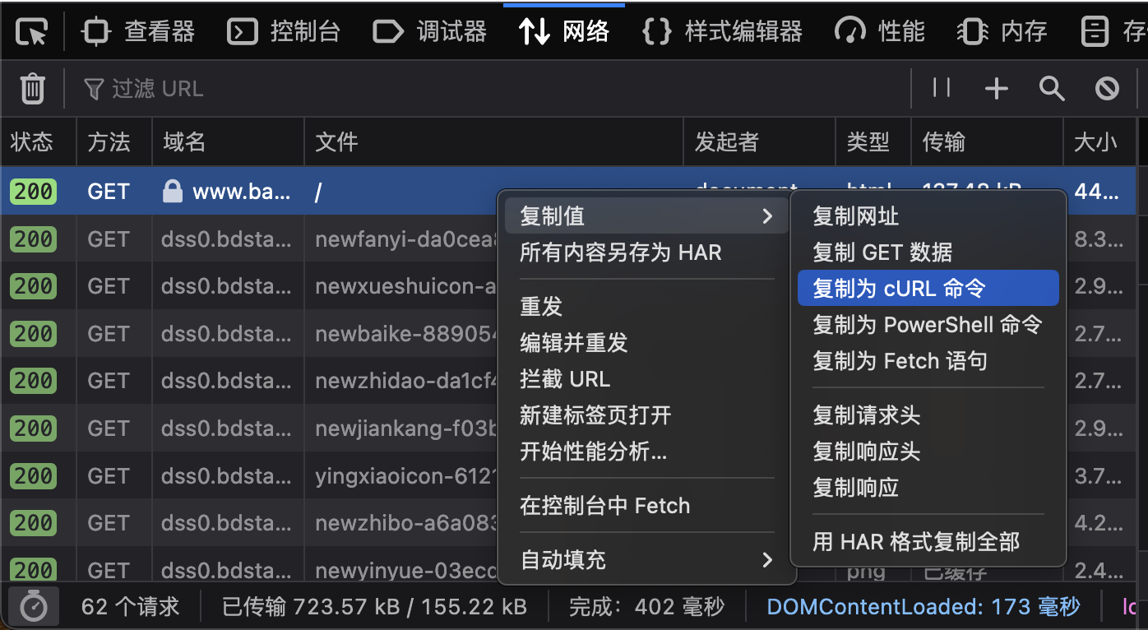Choose 重发 in context menu
Viewport: 1148px width, 630px height.
645,307
